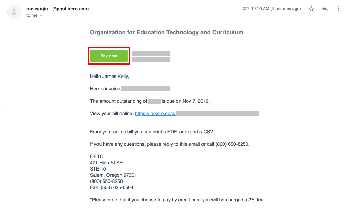The image size is (347, 210).
Task: Click the Organization for Education Technology heading
Action: click(x=166, y=32)
